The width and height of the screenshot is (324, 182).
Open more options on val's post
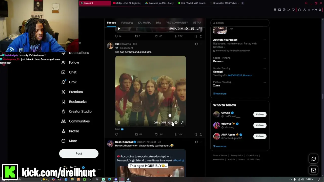coord(201,44)
